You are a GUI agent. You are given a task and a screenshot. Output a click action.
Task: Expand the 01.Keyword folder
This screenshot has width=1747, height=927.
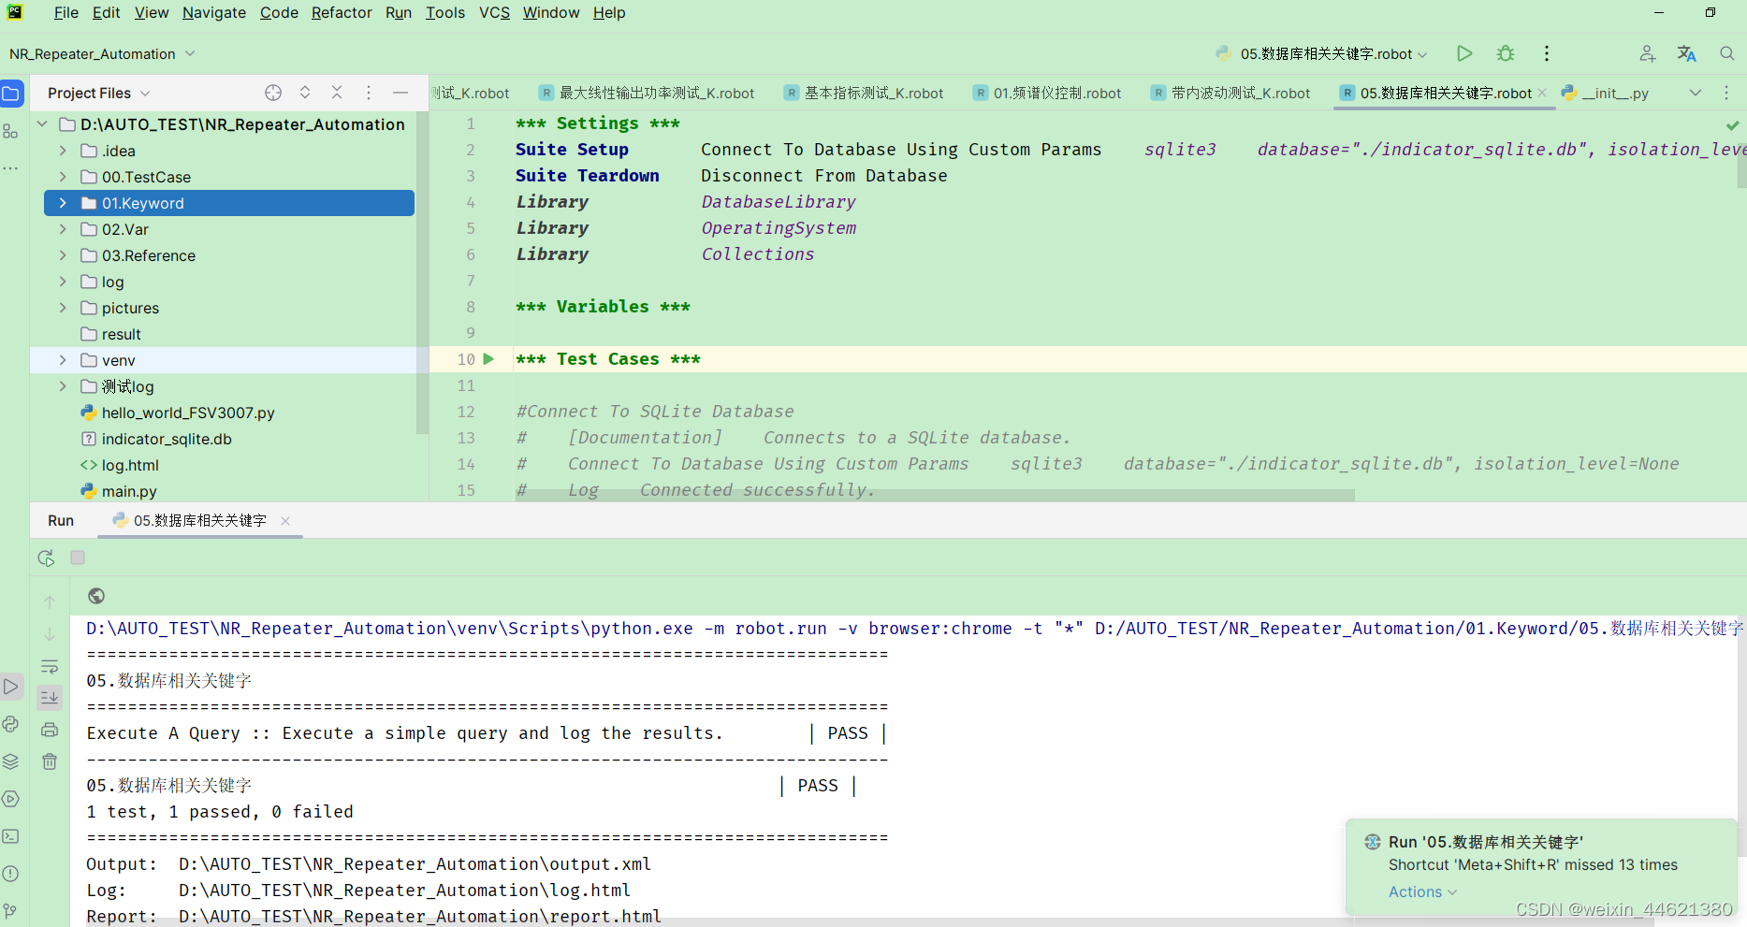[x=62, y=203]
